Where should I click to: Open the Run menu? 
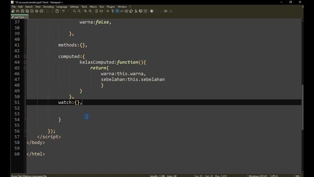102,7
